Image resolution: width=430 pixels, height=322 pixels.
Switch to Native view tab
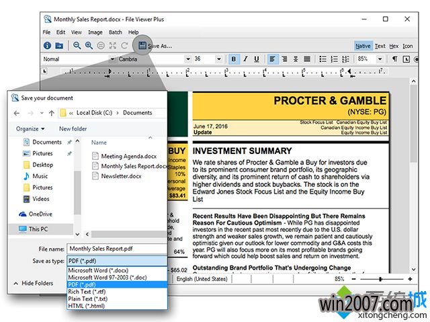363,46
